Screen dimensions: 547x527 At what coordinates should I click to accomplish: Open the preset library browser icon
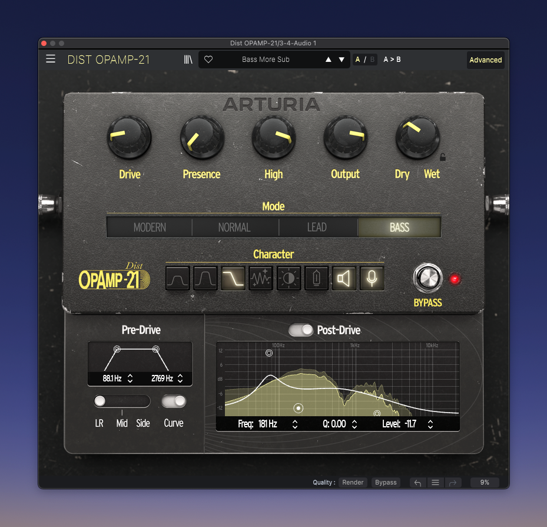point(188,60)
